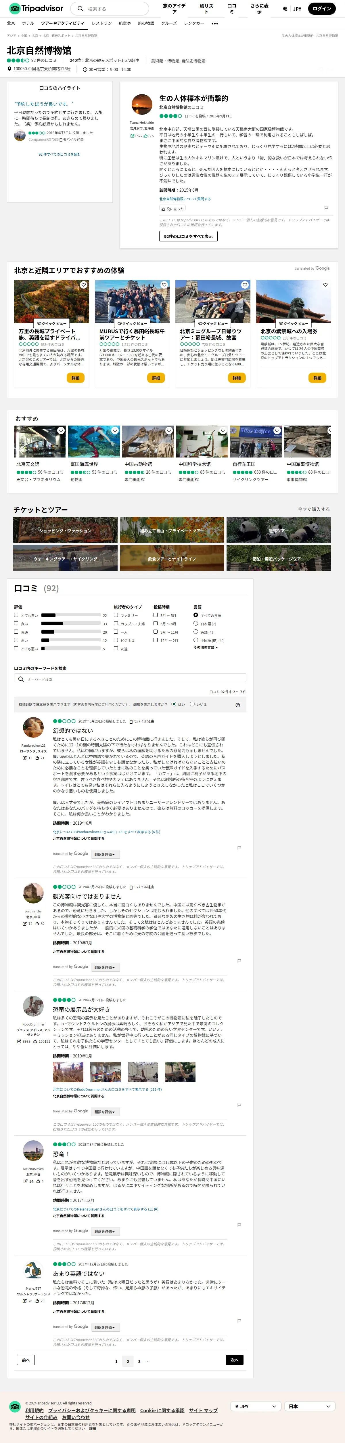Click the helpful votes icon under Tsung-Hokkaido
Image resolution: width=345 pixels, height=1443 pixels.
(145, 136)
